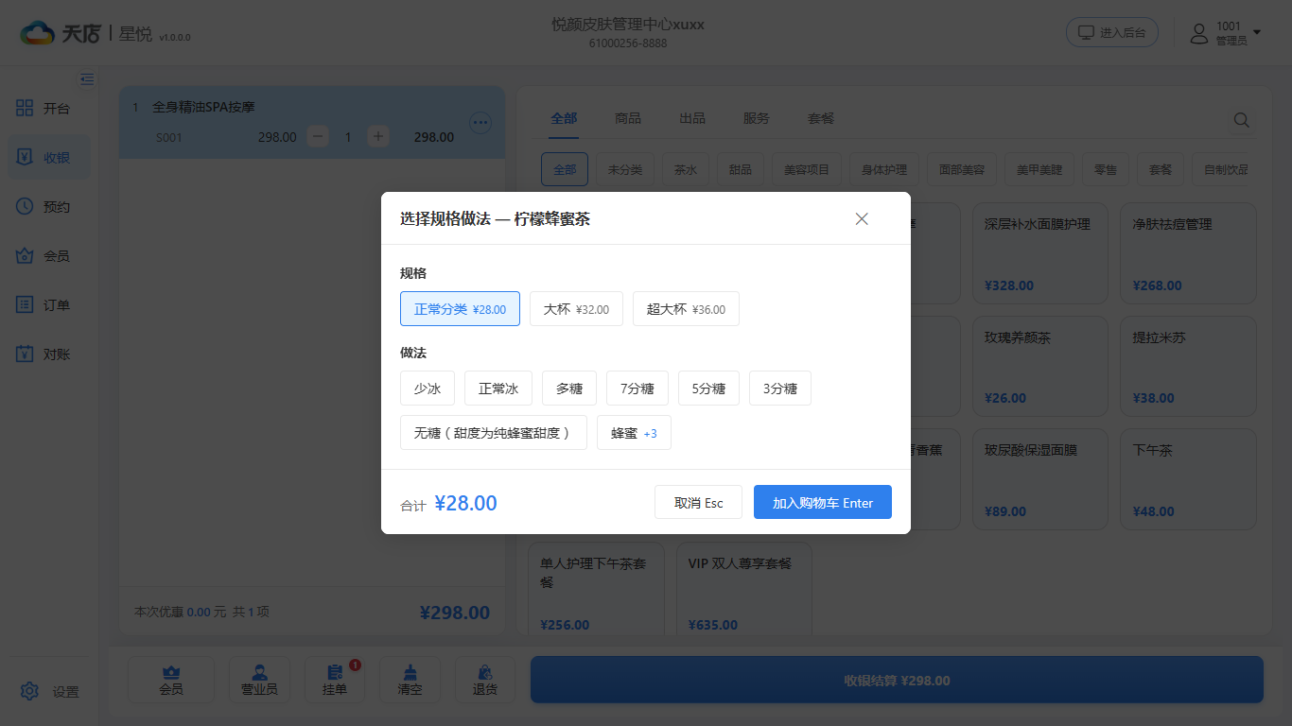The image size is (1292, 726).
Task: Select 3分糖 sweetness
Action: (x=780, y=389)
